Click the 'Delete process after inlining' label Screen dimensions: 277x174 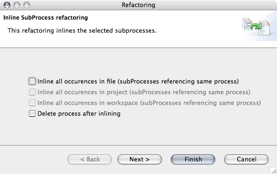point(79,114)
